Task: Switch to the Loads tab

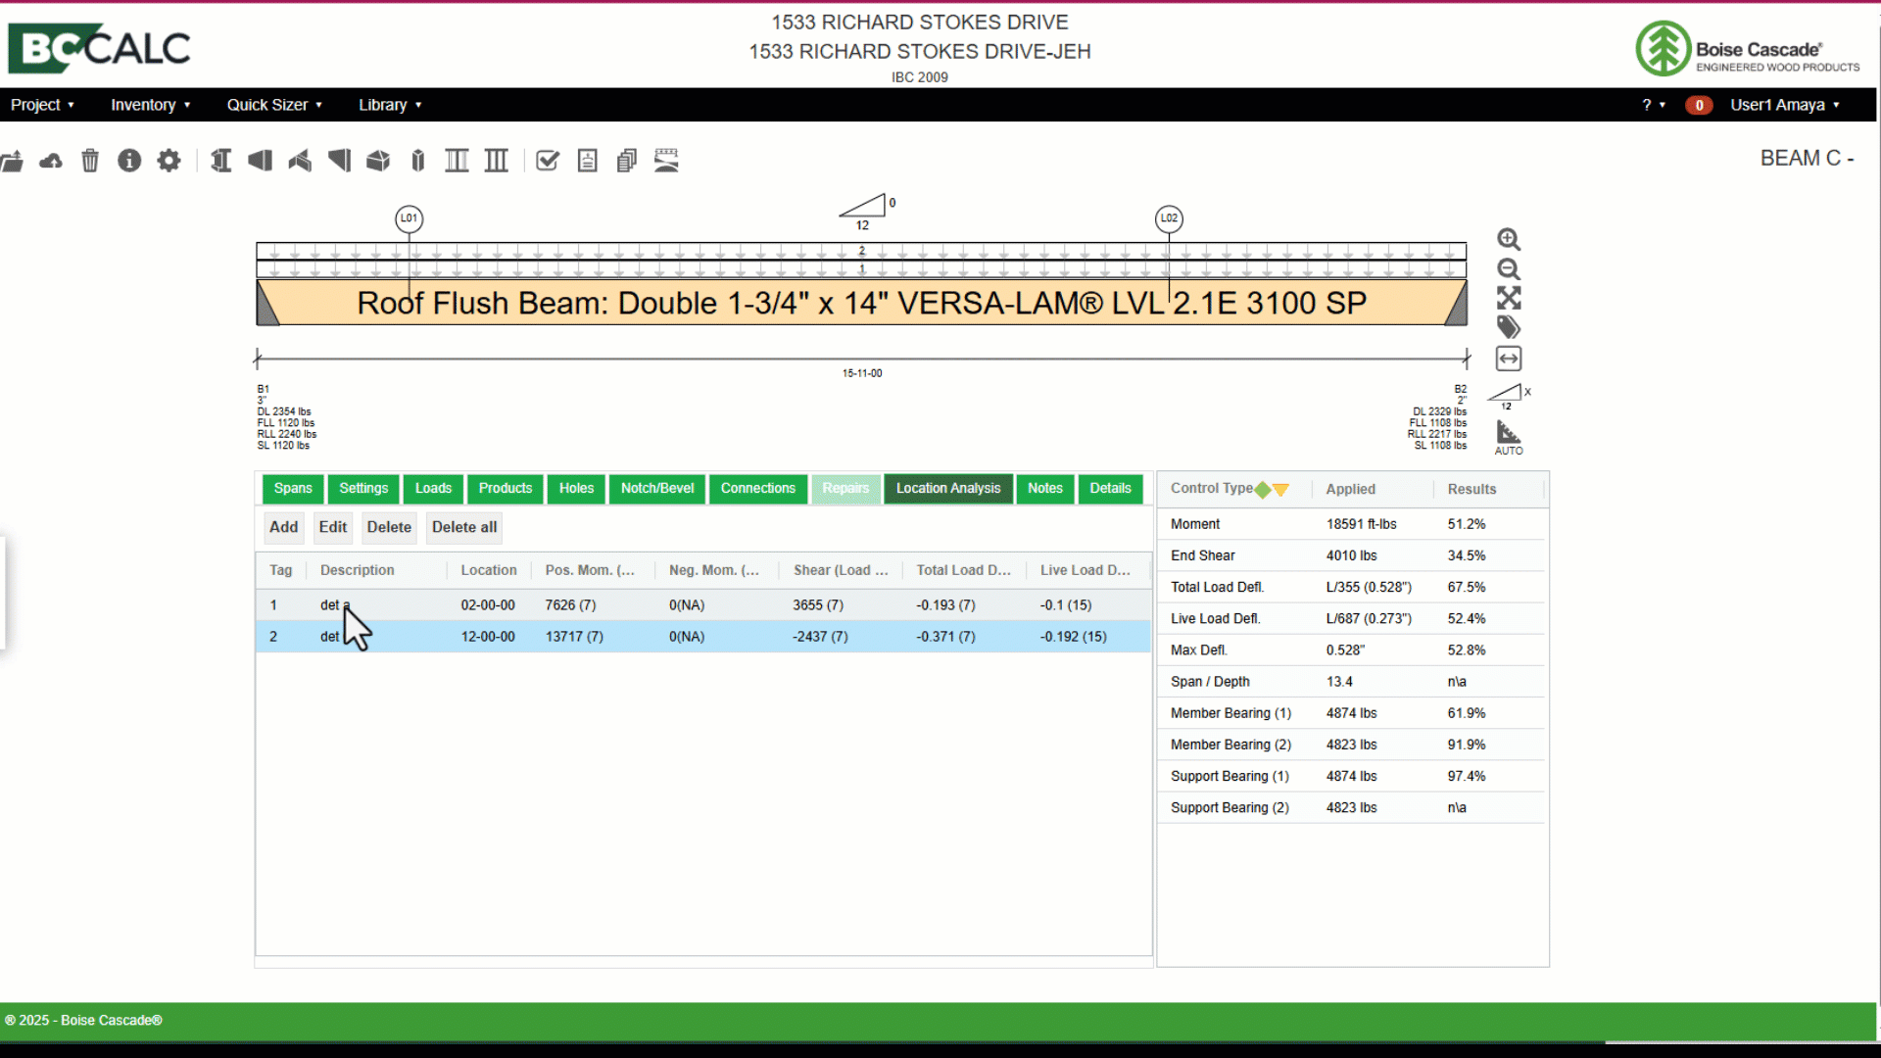Action: [x=433, y=488]
